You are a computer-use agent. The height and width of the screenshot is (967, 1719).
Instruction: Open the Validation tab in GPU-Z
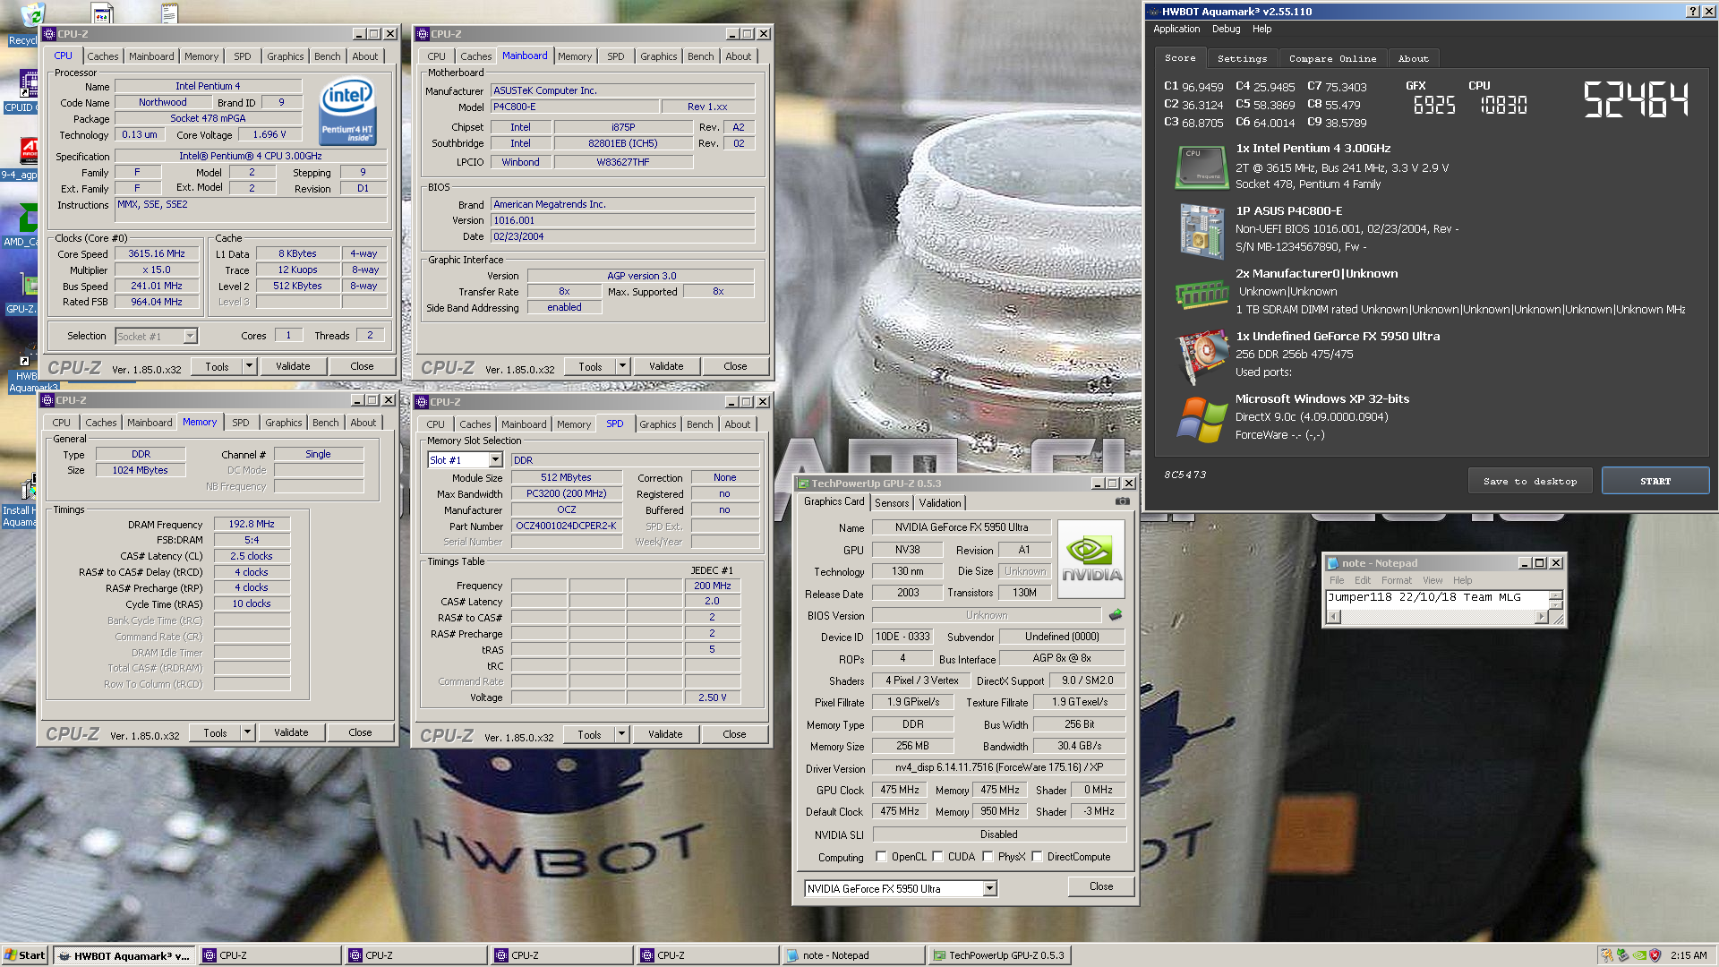point(940,503)
